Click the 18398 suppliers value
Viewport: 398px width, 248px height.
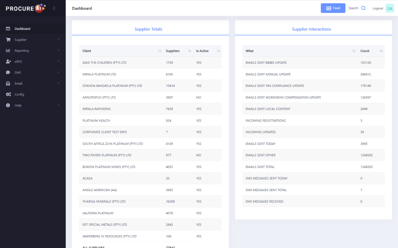[x=170, y=201]
